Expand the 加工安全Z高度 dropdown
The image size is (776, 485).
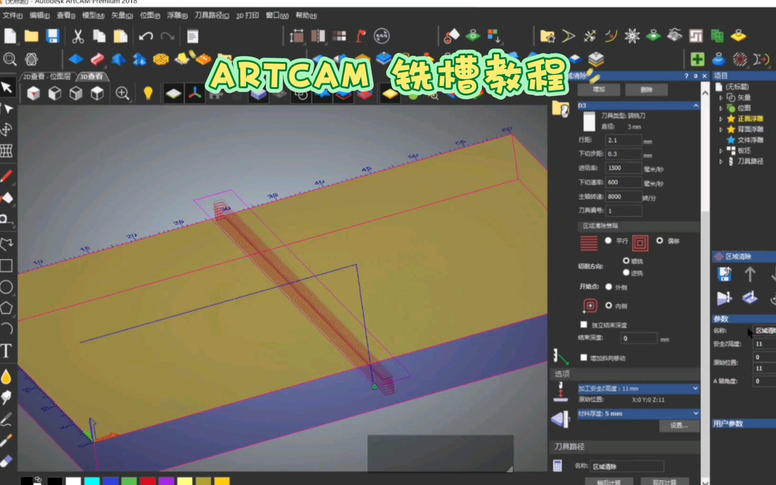695,388
